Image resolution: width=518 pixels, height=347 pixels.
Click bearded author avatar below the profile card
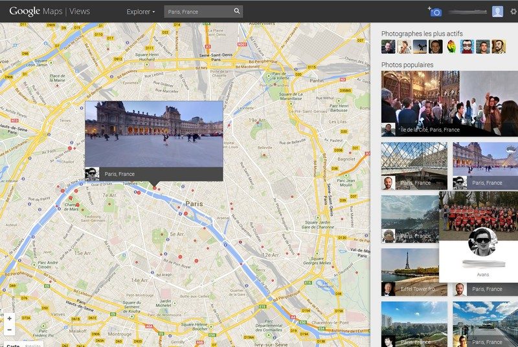[460, 289]
